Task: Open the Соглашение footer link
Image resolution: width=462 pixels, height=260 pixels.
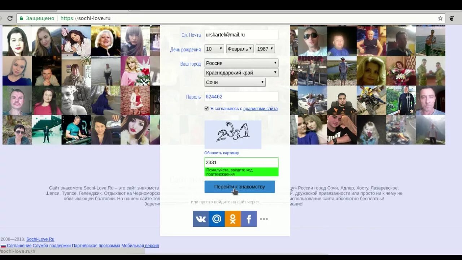Action: 19,246
